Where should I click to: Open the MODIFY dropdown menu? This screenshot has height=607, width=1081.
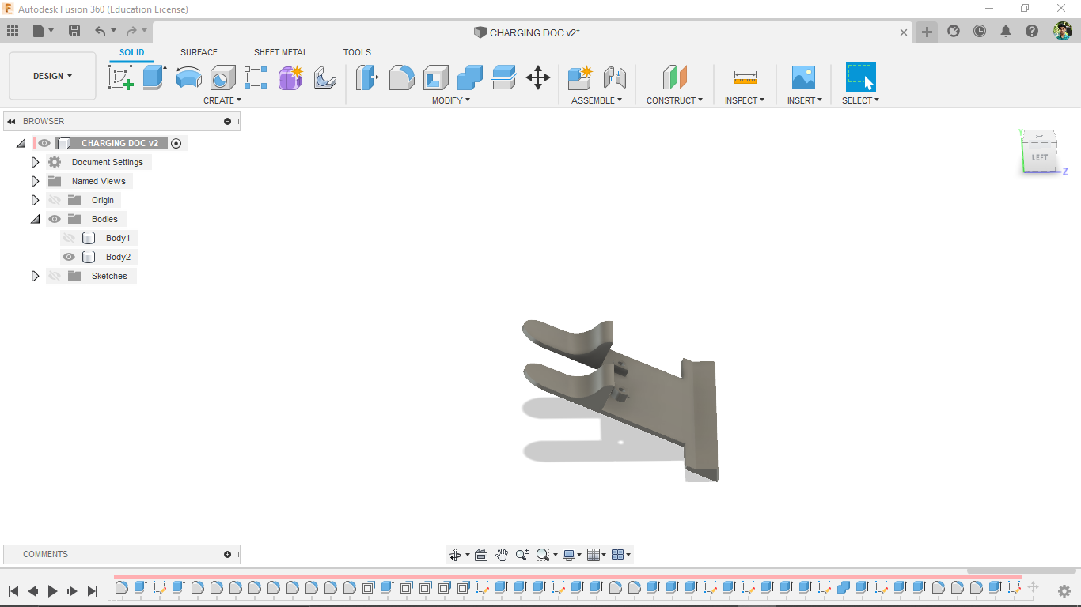[448, 100]
